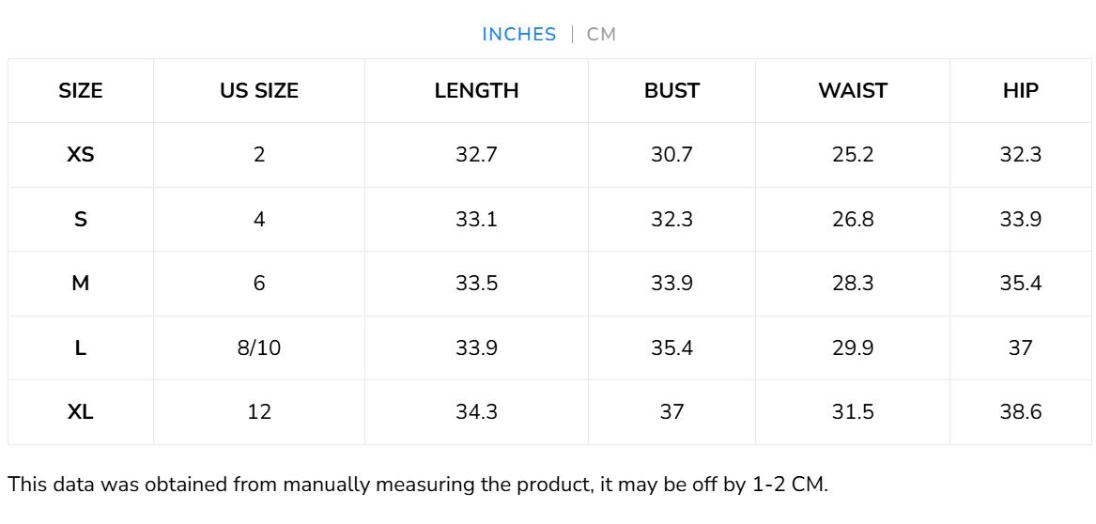
Task: Click the BUST column header
Action: point(671,91)
